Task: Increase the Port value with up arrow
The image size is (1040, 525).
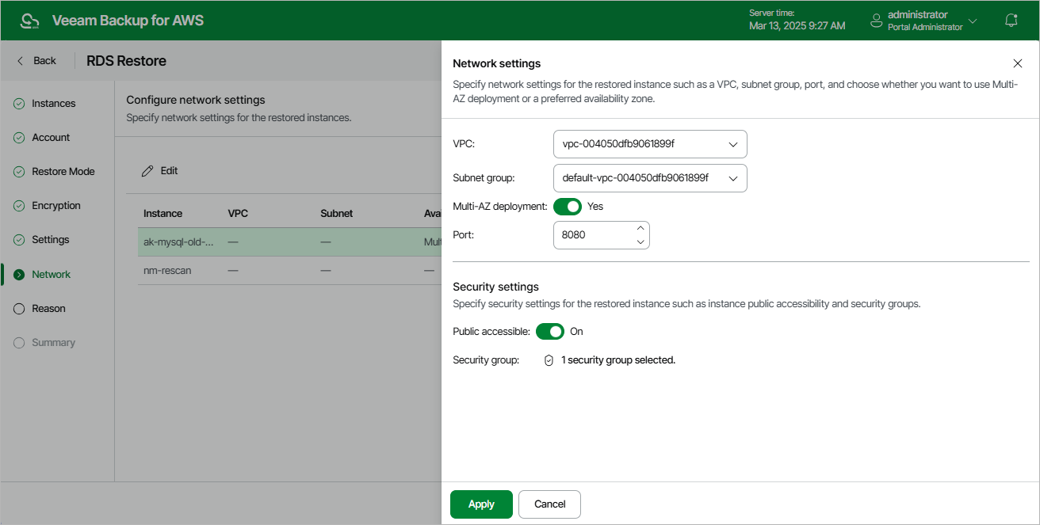Action: pos(640,229)
